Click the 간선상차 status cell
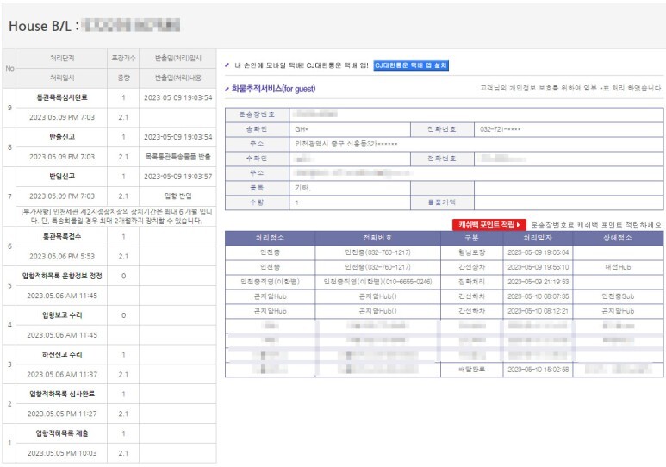The height and width of the screenshot is (467, 666). pyautogui.click(x=471, y=267)
